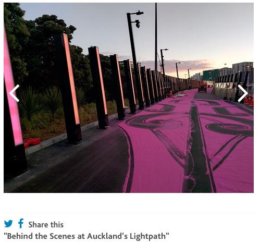Select the 'Behind the Scenes at Auckland's Lightpath' caption
The image size is (260, 242).
point(86,236)
